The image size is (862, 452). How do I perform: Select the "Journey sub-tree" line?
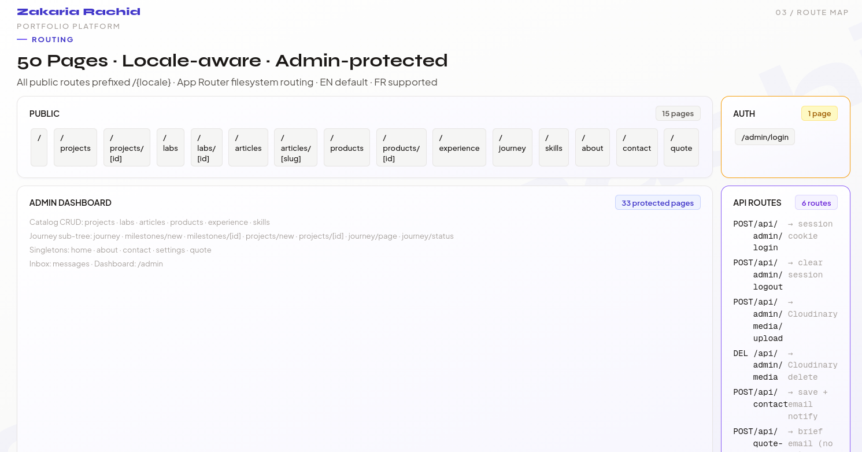pos(242,236)
